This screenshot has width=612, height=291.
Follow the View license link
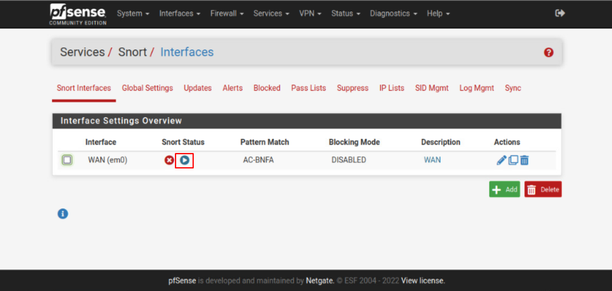(423, 281)
